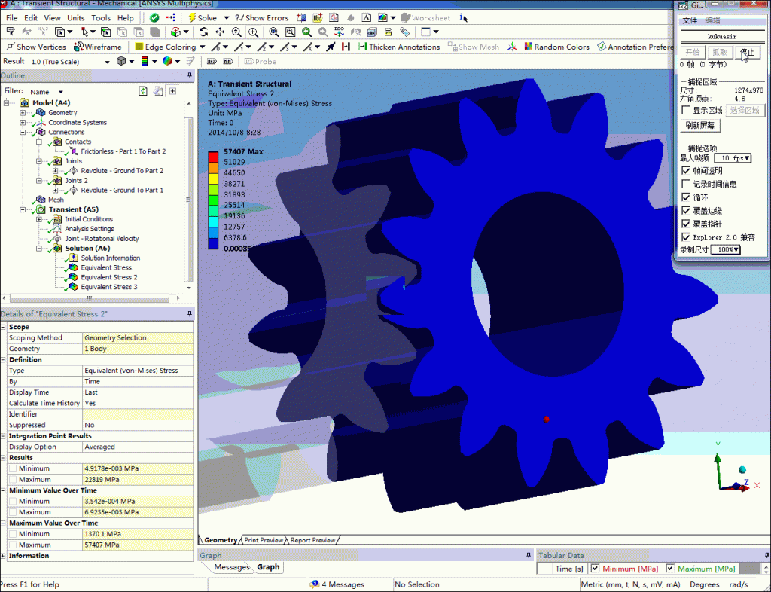Click the Solve lightning button
This screenshot has height=592, width=771.
tap(202, 17)
